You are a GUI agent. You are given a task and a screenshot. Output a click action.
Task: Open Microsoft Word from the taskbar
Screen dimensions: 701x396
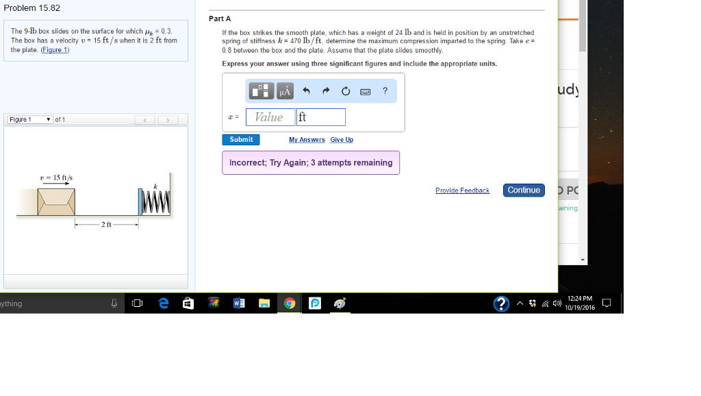(x=239, y=304)
